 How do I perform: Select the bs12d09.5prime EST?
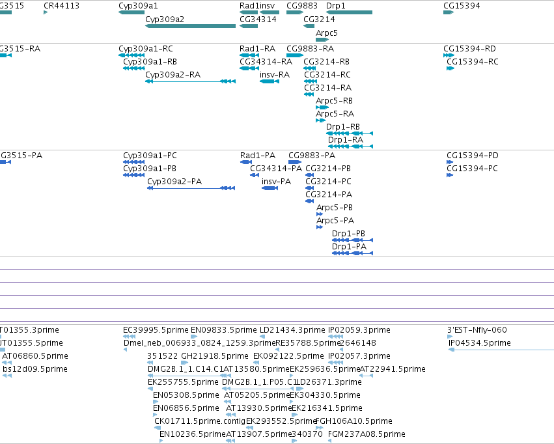(7, 376)
